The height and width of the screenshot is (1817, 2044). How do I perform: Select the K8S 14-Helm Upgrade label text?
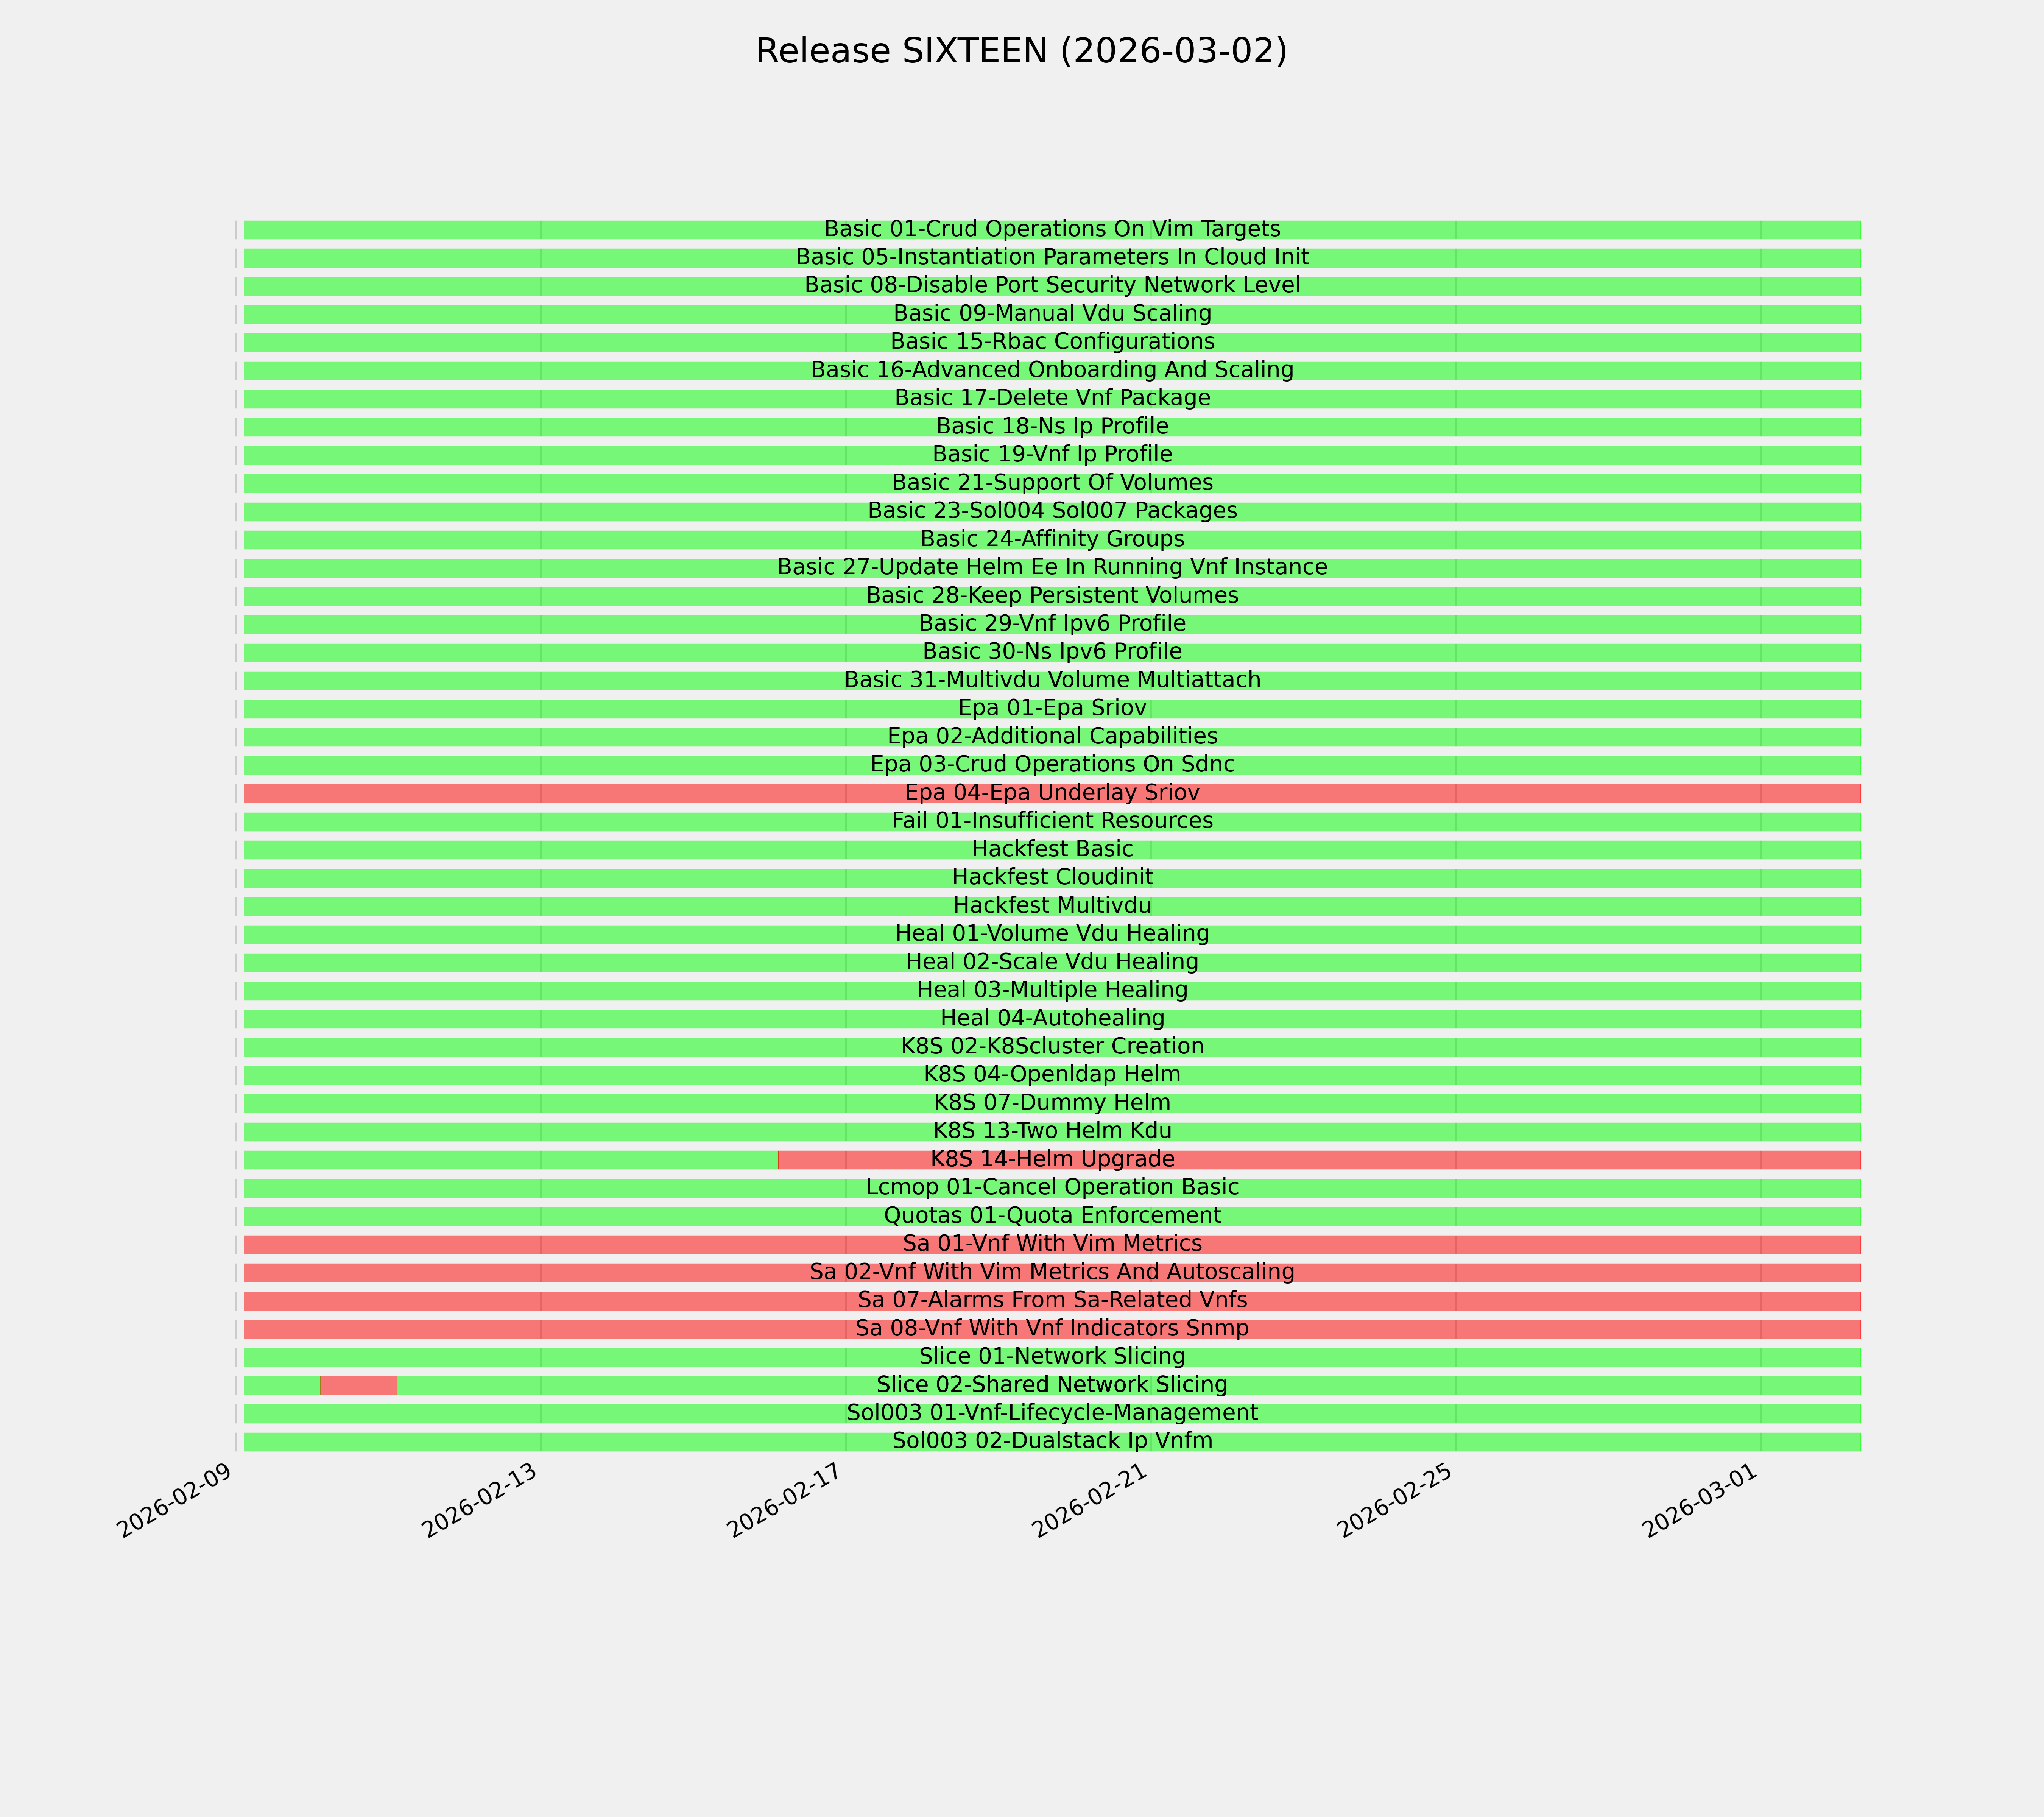click(x=1052, y=1160)
